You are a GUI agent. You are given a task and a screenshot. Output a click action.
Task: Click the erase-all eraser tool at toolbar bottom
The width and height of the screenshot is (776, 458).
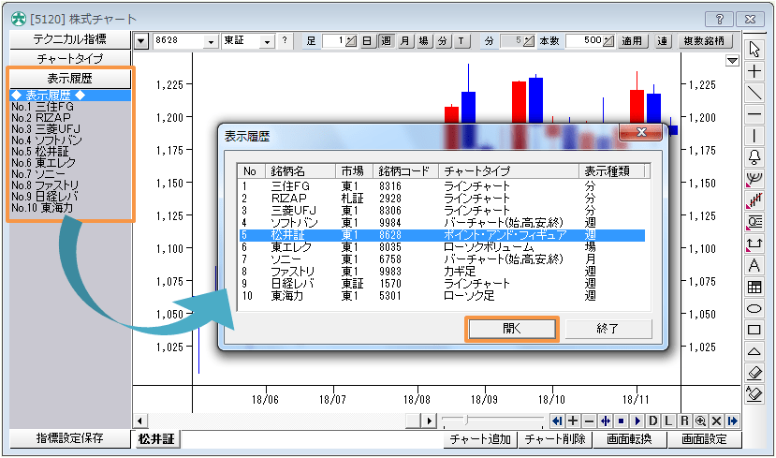tap(754, 394)
